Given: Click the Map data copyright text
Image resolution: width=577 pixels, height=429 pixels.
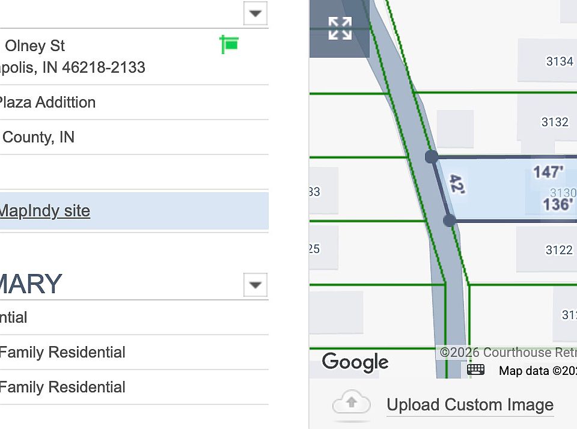Looking at the screenshot, I should click(537, 371).
